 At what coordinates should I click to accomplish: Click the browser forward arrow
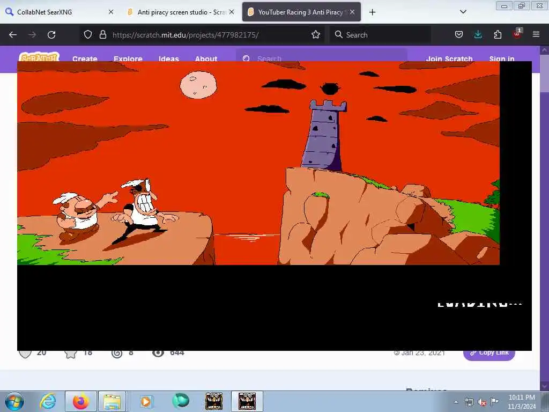pyautogui.click(x=32, y=35)
